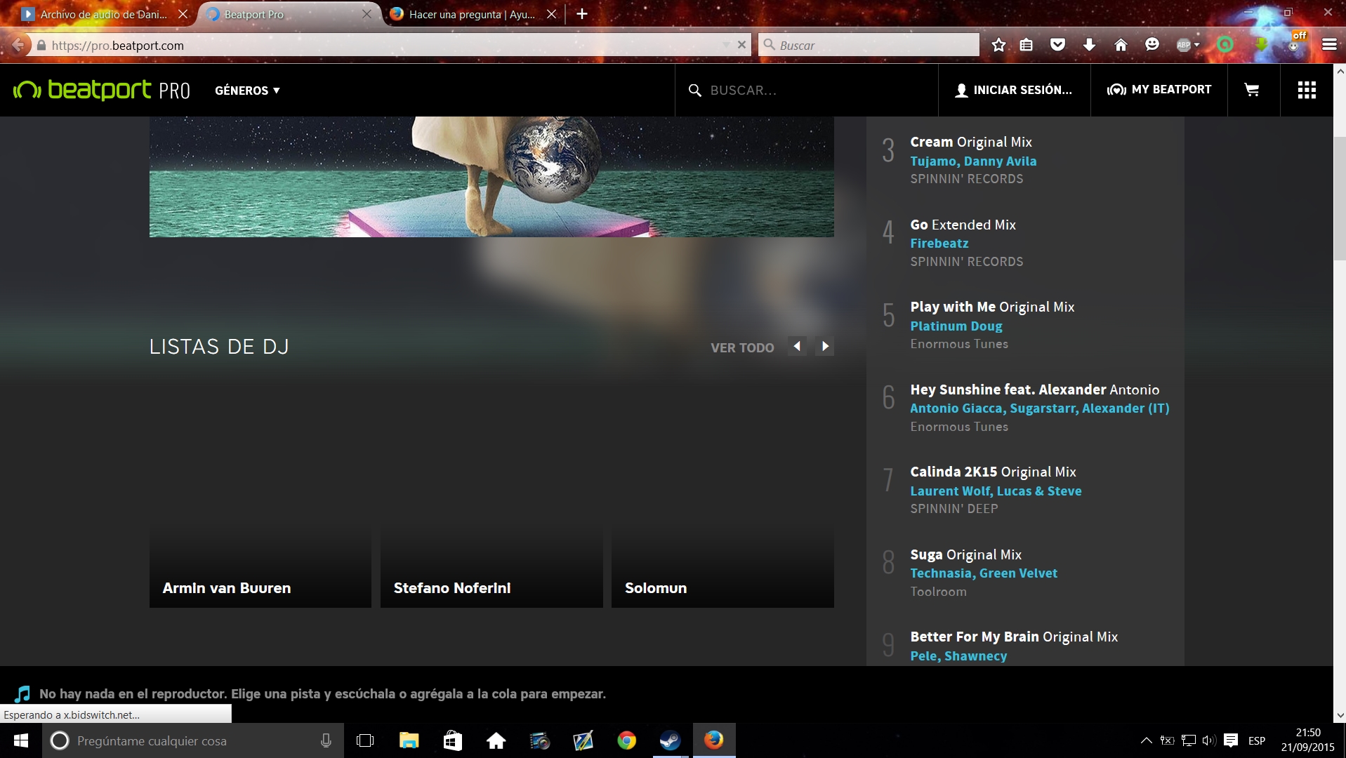Open Firefox downloads panel
1346x758 pixels.
coord(1089,45)
